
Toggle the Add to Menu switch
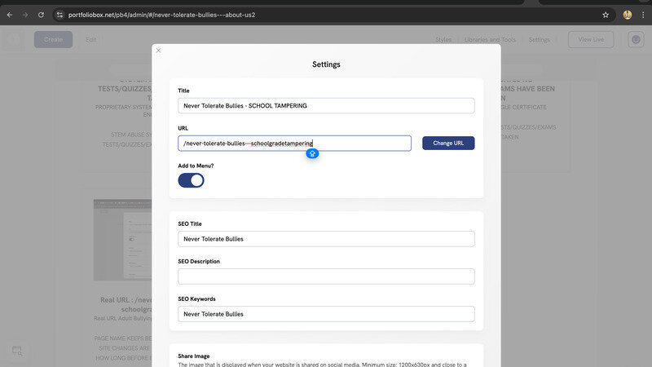(191, 180)
